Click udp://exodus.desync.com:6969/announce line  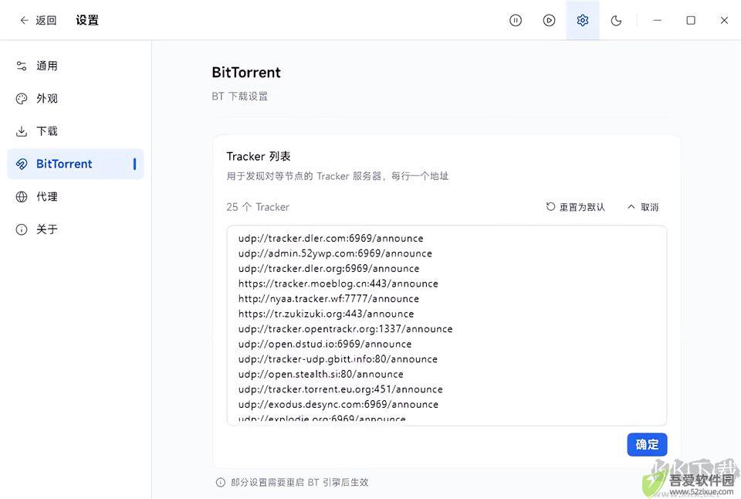click(338, 405)
